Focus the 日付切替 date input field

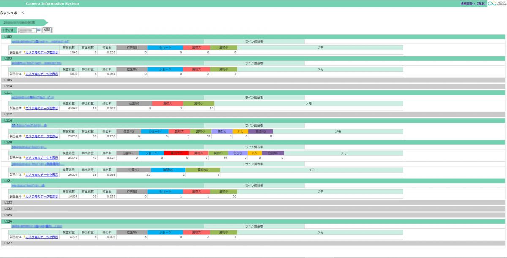pyautogui.click(x=27, y=30)
